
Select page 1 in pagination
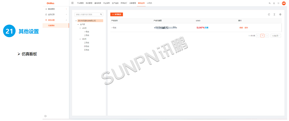click(262, 36)
